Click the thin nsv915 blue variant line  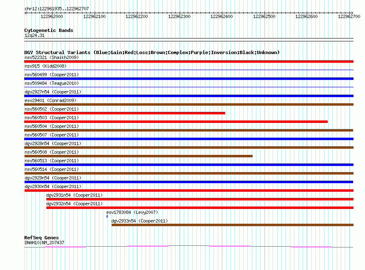(x=189, y=70)
